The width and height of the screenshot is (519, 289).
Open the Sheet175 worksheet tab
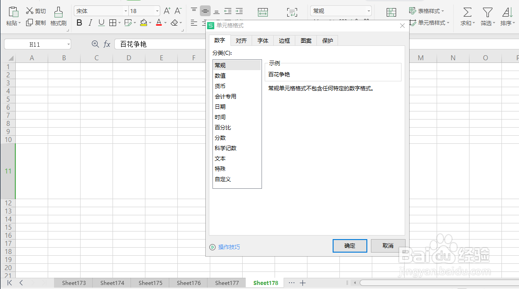pyautogui.click(x=150, y=283)
